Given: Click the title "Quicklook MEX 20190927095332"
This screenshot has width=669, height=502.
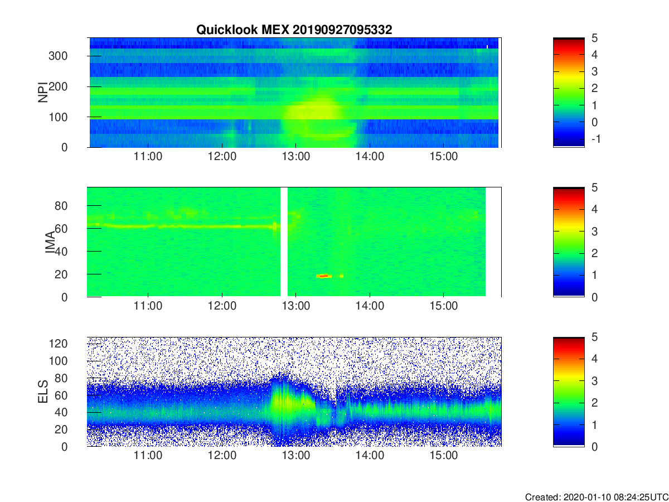Looking at the screenshot, I should 294,30.
